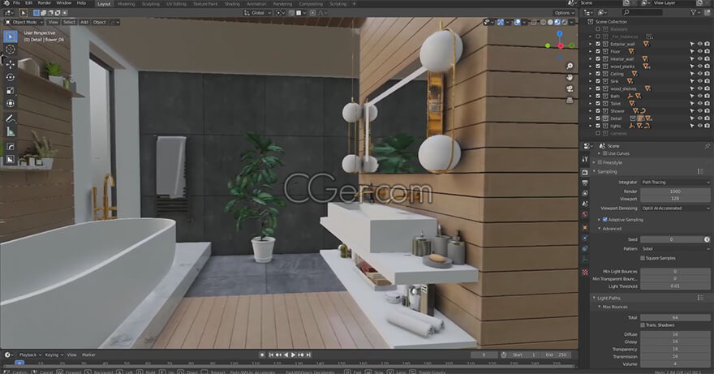Open the World properties tab icon
Viewport: 714px width, 374px height.
[585, 214]
